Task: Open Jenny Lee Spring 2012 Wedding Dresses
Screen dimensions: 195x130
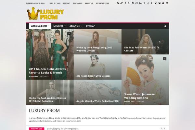Action: [x=63, y=129]
